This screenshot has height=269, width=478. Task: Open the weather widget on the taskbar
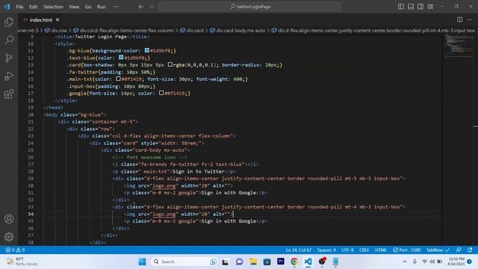(22, 262)
